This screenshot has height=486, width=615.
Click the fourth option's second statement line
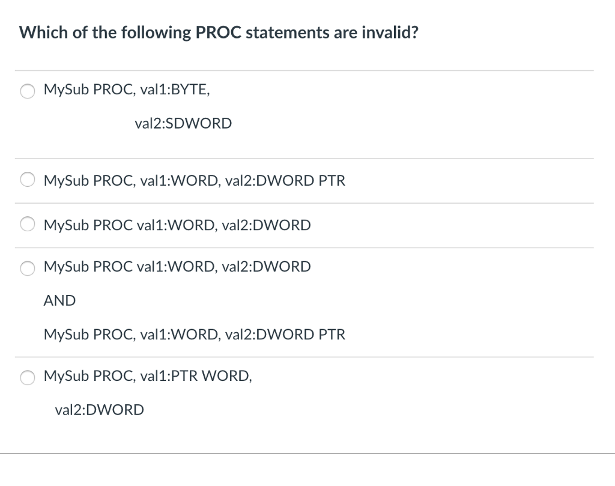(x=195, y=334)
